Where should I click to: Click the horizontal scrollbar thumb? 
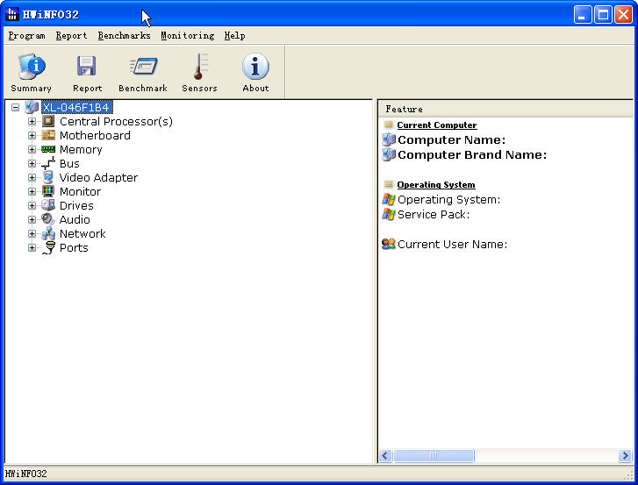click(x=433, y=456)
